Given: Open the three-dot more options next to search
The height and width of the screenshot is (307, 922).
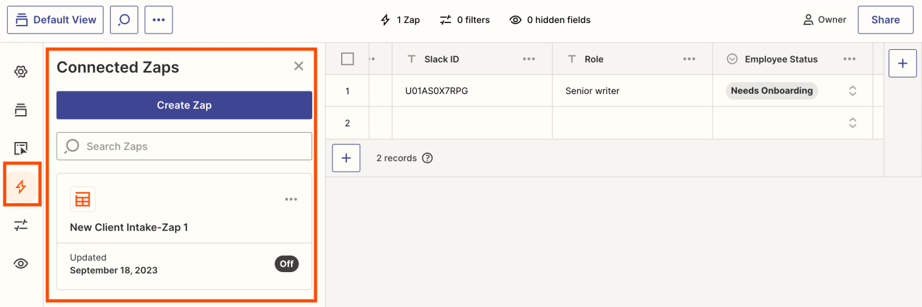Looking at the screenshot, I should click(159, 20).
